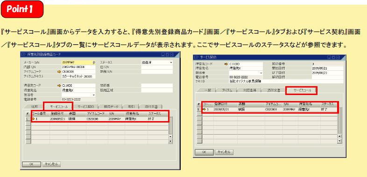Expand the 担当者 dropdown in 得意先別登録商品カード
This screenshot has height=177, width=367.
[x=94, y=95]
